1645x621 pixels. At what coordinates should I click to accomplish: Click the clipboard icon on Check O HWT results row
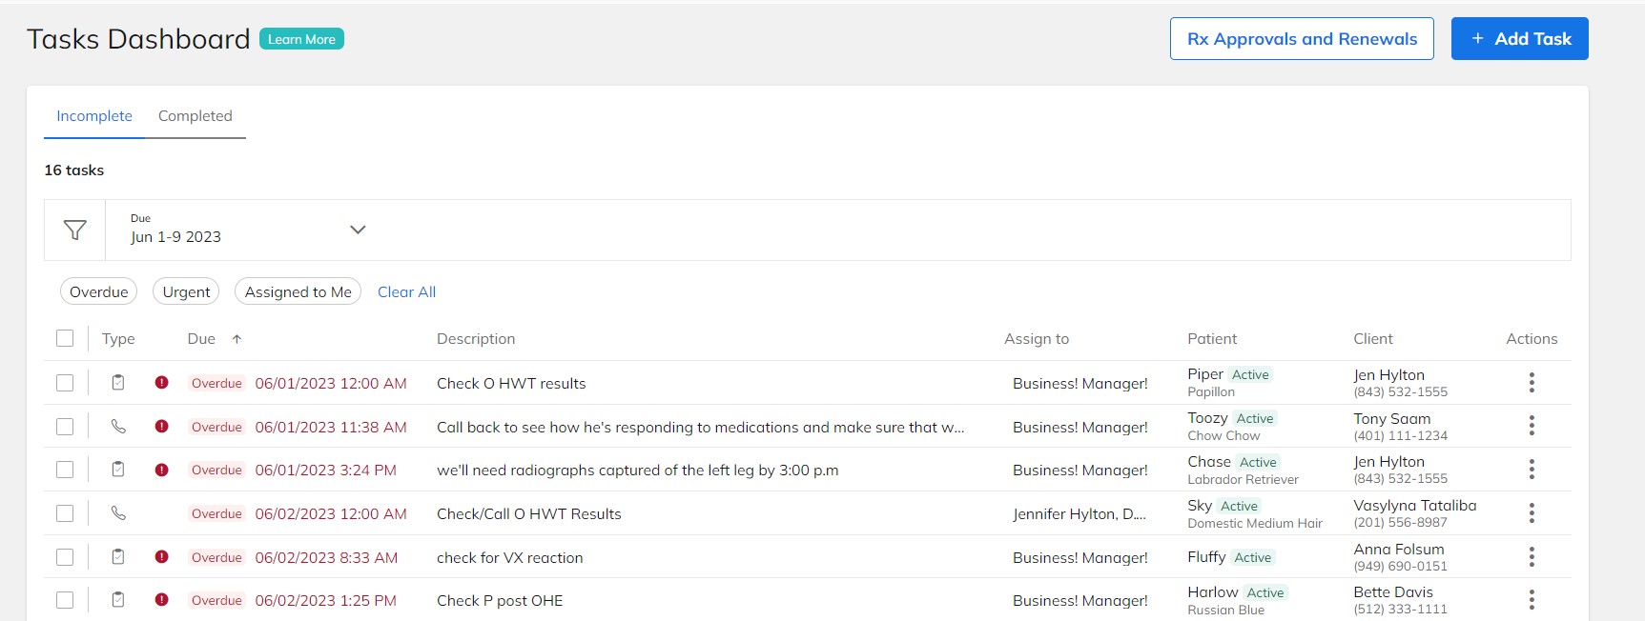(118, 382)
